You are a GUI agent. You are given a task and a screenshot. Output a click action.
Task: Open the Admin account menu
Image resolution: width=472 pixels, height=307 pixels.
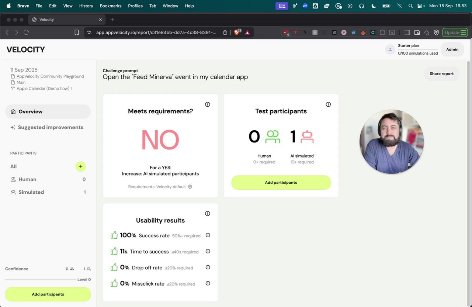click(x=452, y=49)
